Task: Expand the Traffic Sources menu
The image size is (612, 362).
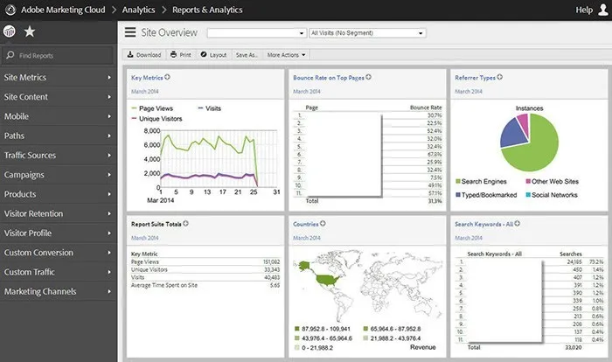Action: coord(58,156)
